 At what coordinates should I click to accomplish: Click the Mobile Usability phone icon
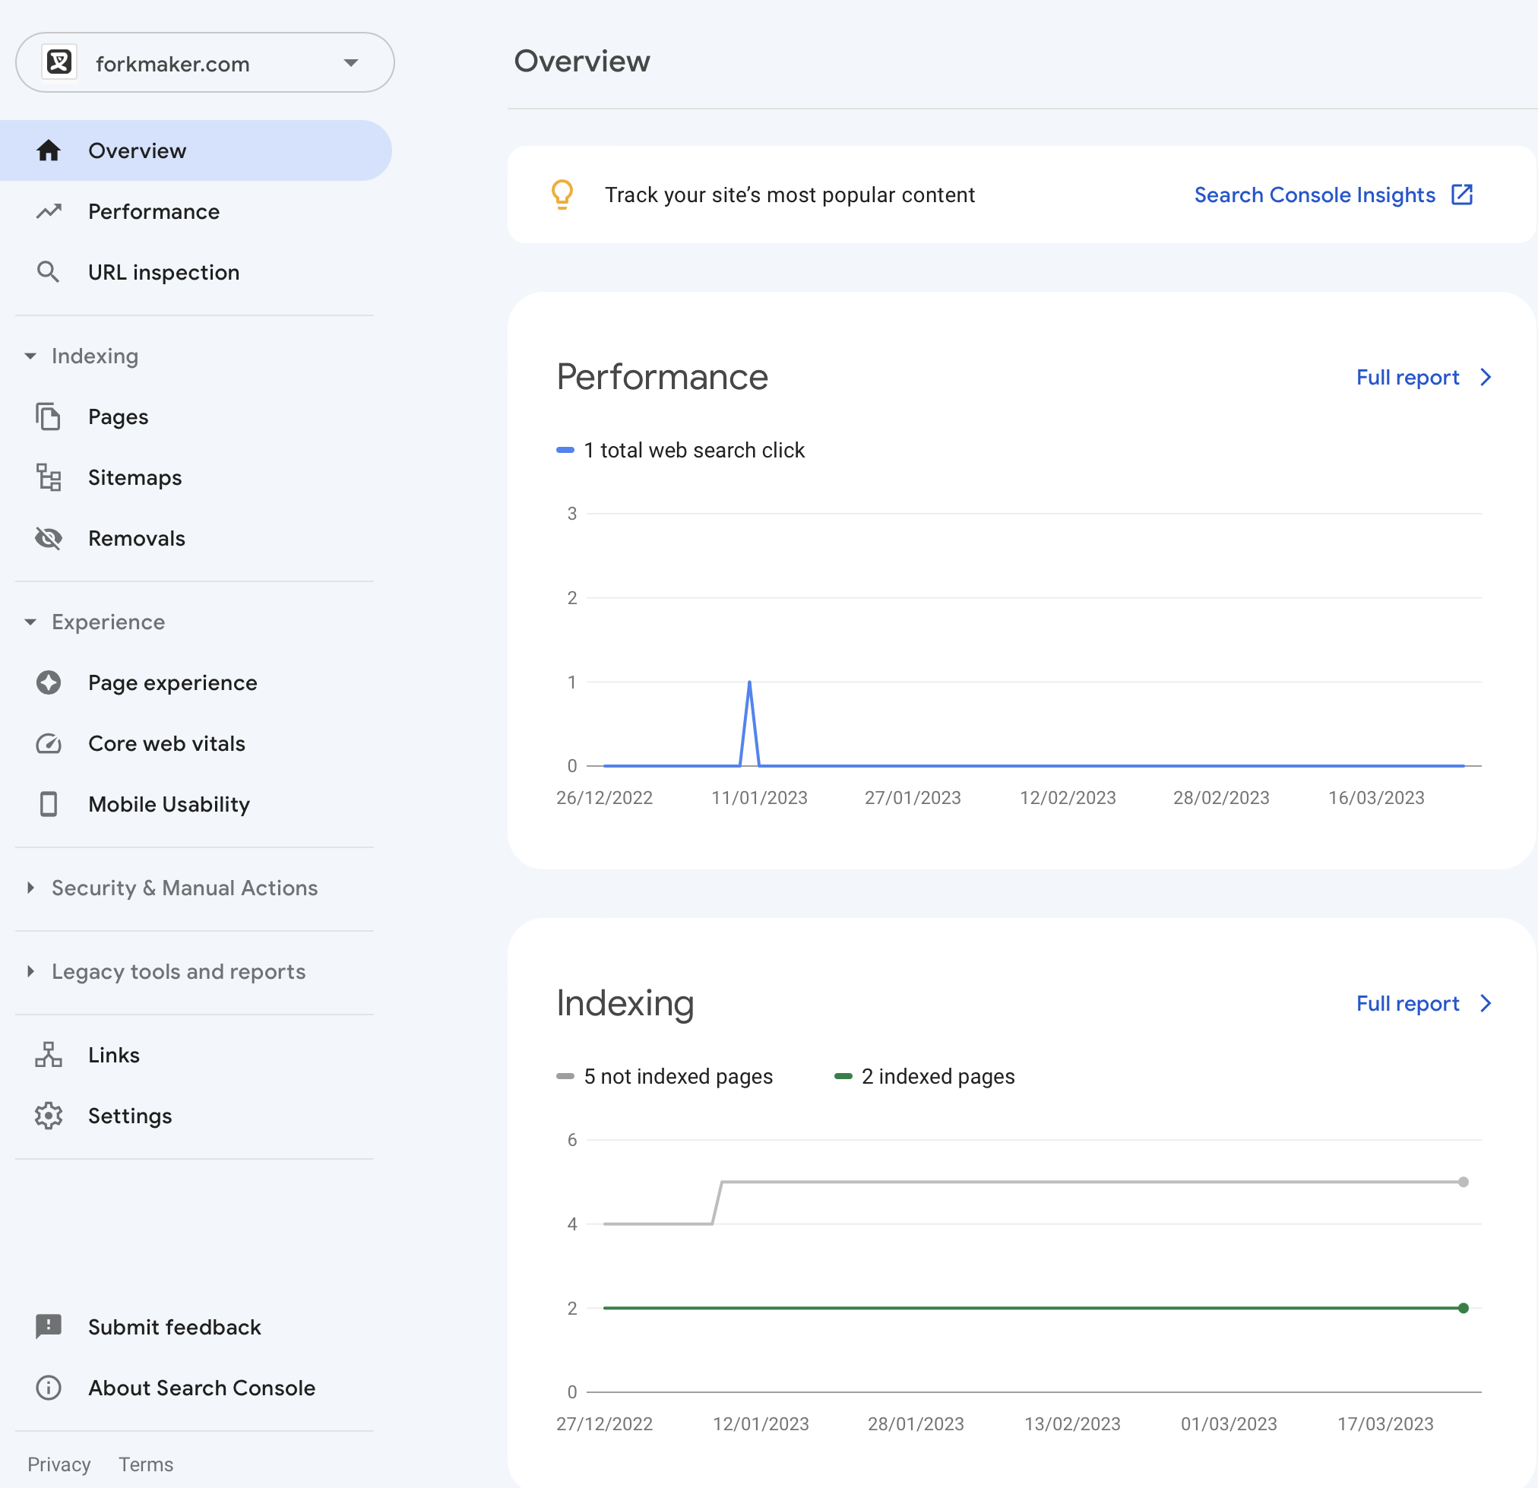click(49, 805)
